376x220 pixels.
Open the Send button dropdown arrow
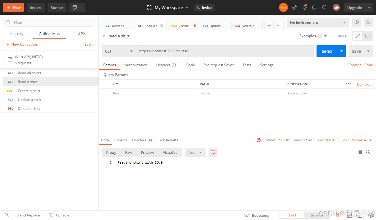point(341,51)
